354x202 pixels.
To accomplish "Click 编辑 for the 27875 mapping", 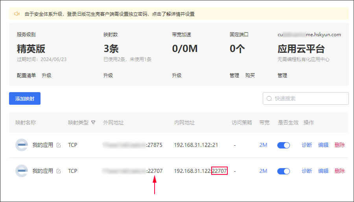I will [323, 145].
